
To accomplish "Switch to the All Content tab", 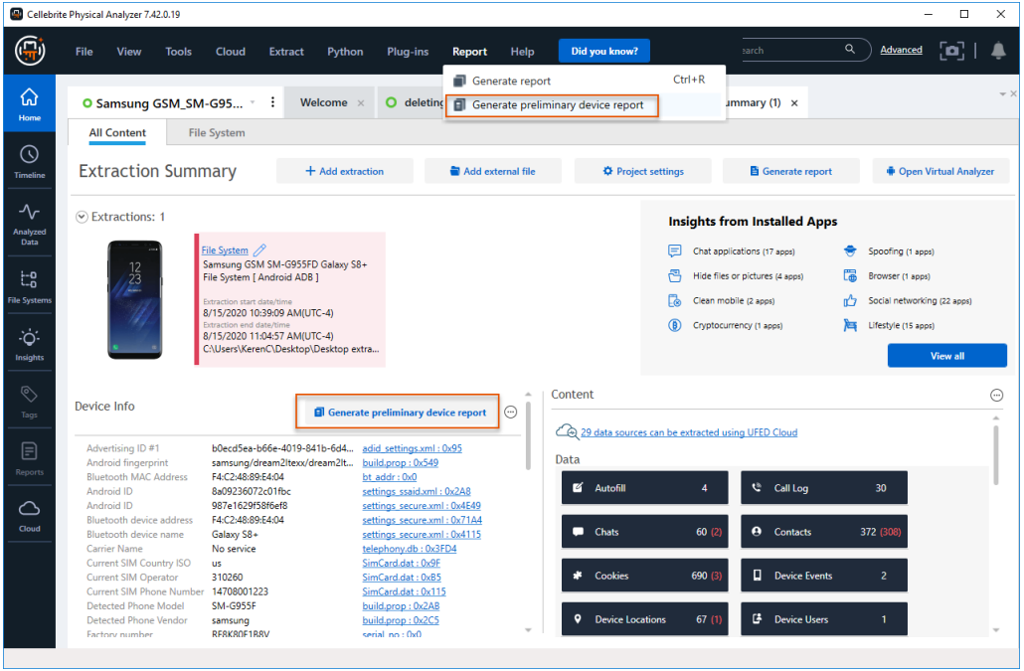I will pyautogui.click(x=117, y=132).
